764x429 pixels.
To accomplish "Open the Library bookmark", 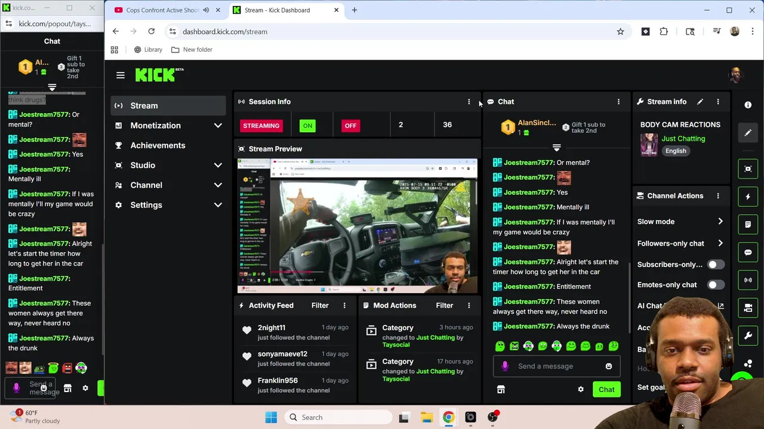I will [148, 49].
